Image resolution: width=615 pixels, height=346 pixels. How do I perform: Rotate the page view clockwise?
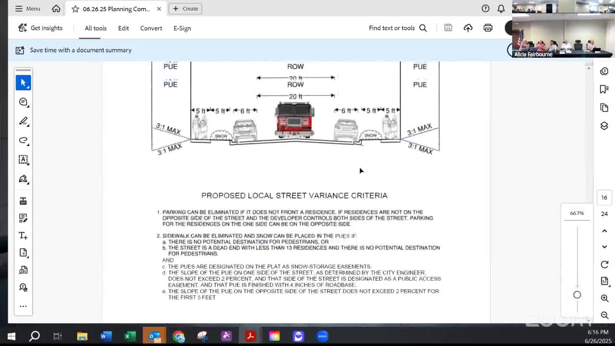click(x=604, y=265)
